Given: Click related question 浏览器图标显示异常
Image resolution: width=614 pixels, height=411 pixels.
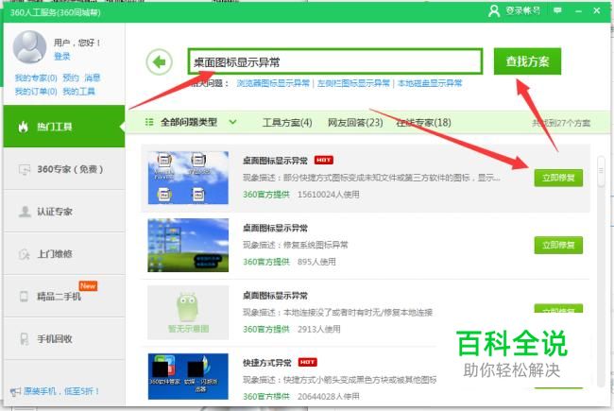Looking at the screenshot, I should [x=273, y=83].
